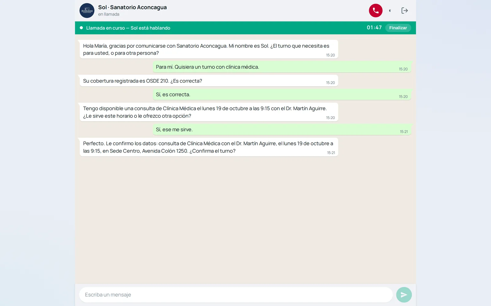Viewport: 491px width, 306px height.
Task: Select the 'Hola María, gracias por comunicarse' message
Action: point(209,49)
